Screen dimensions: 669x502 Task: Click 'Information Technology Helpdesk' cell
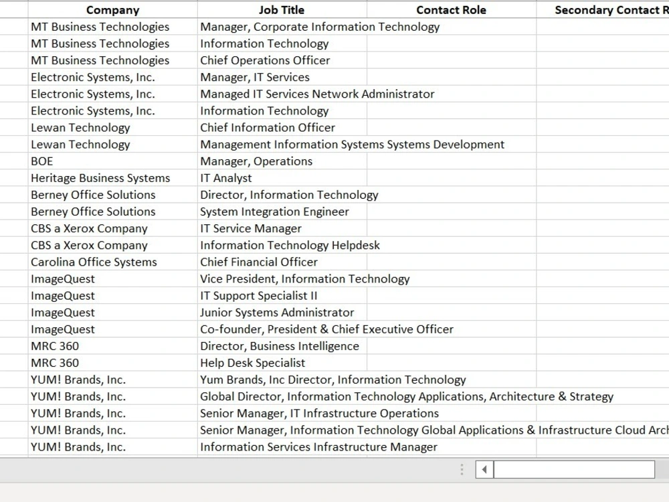[282, 245]
